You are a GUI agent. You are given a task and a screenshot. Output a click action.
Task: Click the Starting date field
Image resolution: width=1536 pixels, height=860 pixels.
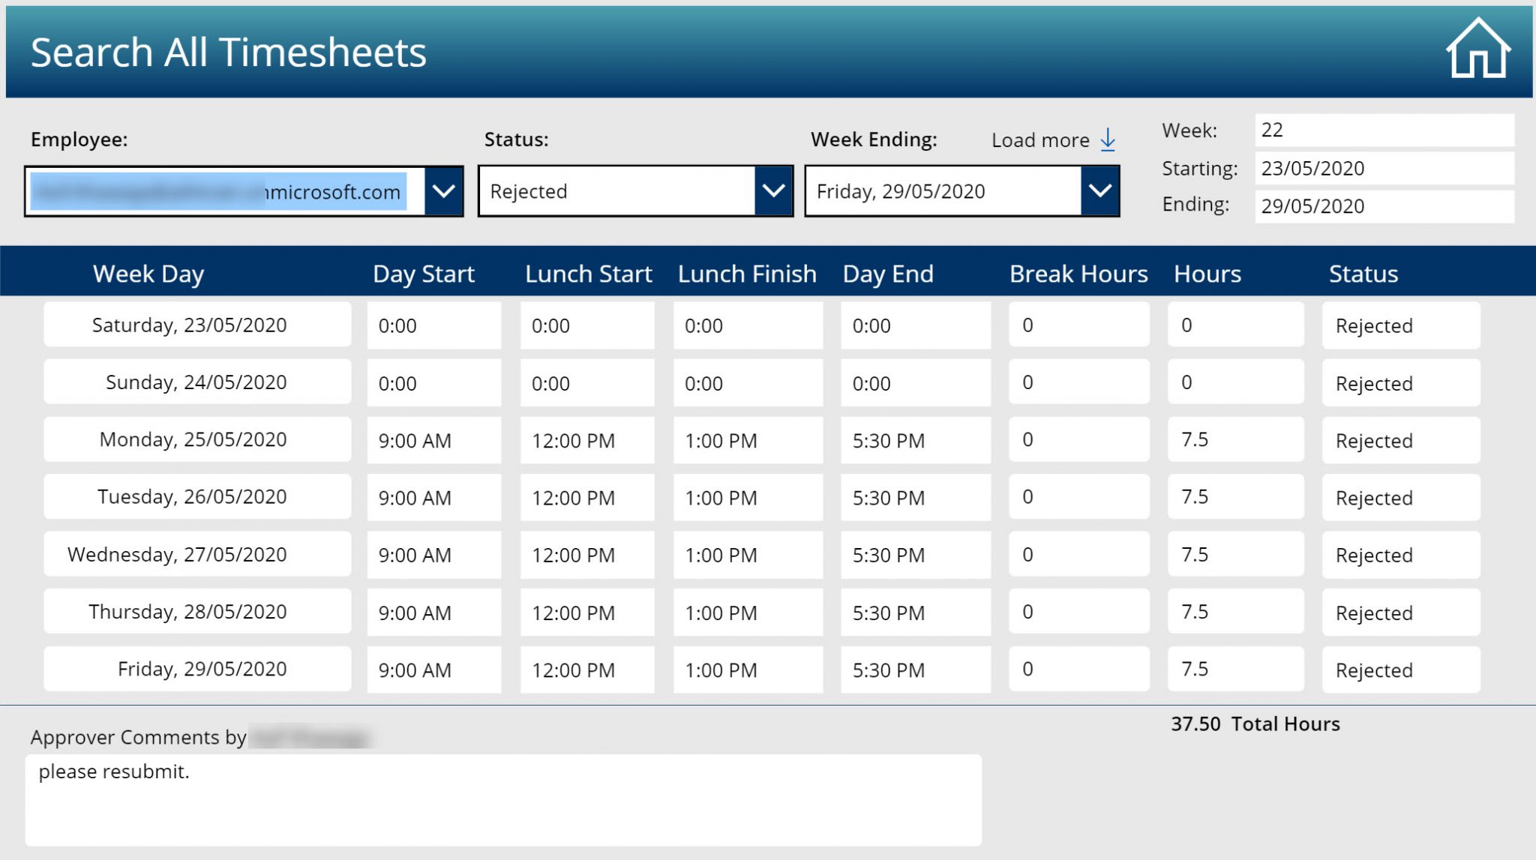point(1384,168)
